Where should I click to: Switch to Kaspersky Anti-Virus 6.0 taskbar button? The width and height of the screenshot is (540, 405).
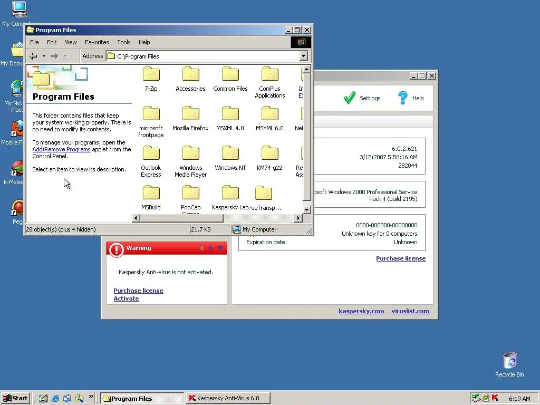[x=228, y=398]
